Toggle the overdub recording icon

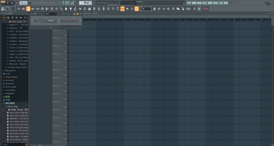[x=33, y=9]
